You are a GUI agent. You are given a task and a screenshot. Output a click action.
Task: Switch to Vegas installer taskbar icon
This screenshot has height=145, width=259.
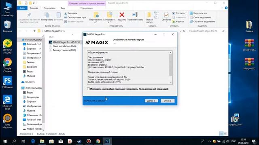[x=107, y=141]
